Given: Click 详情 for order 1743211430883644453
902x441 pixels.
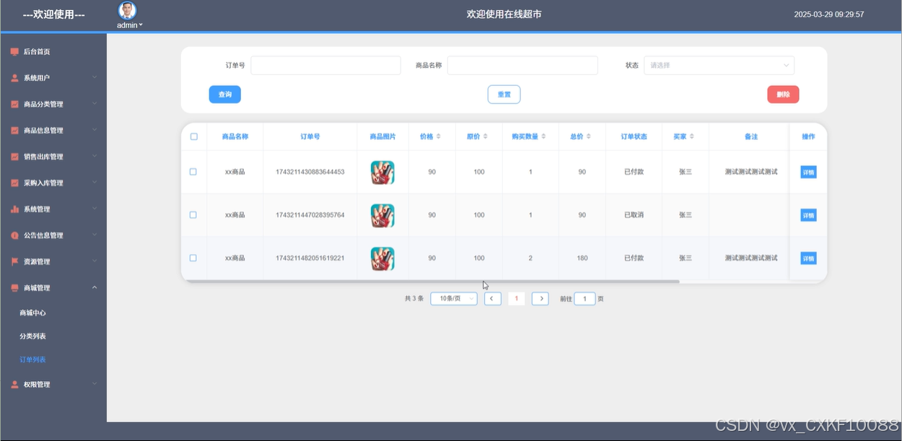Looking at the screenshot, I should 808,173.
